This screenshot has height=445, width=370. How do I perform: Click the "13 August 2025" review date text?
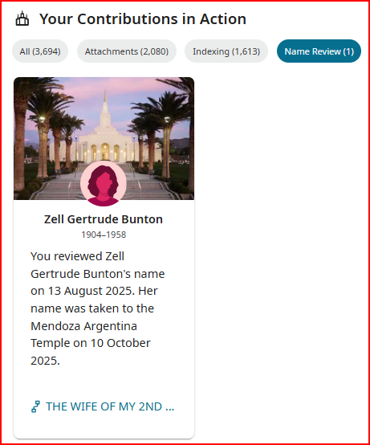(x=91, y=291)
